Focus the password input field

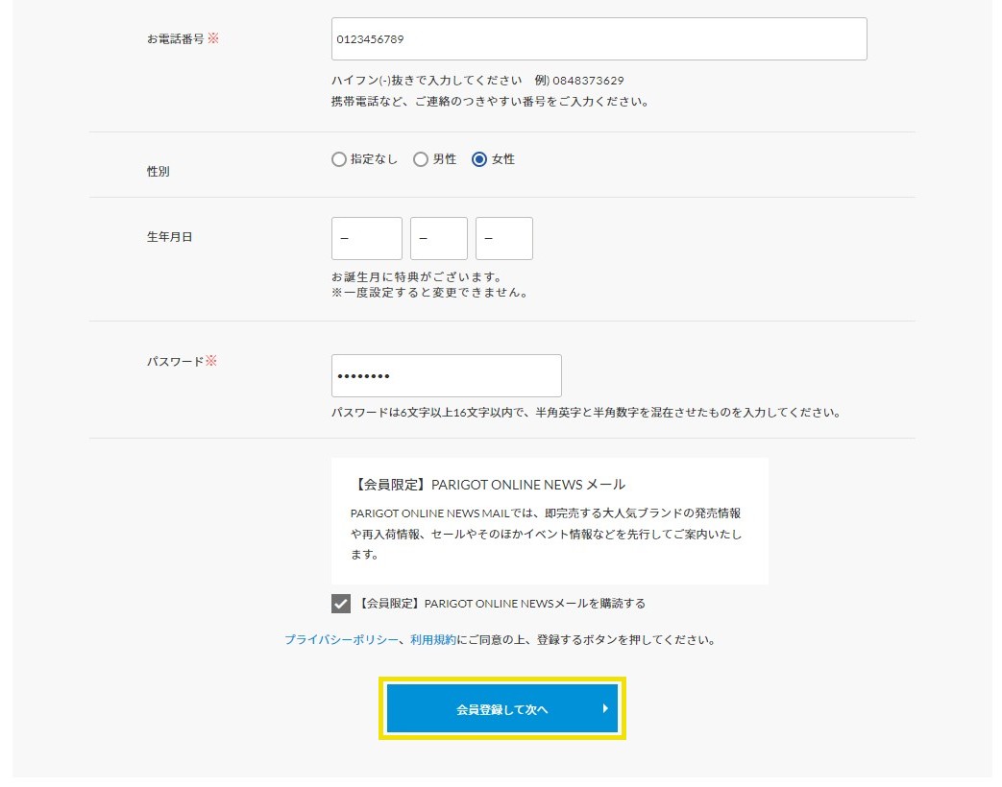point(446,376)
